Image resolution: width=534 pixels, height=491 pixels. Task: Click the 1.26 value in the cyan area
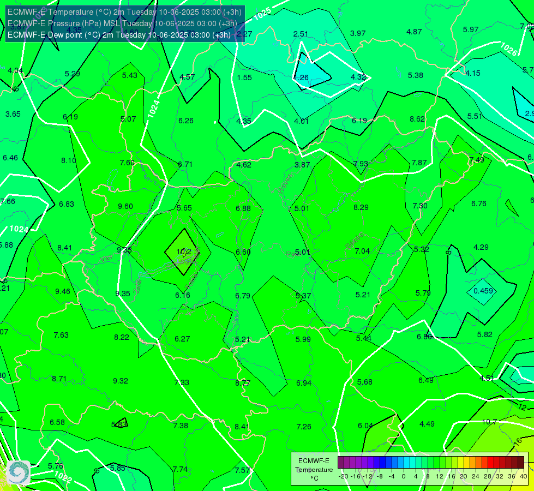click(x=301, y=77)
